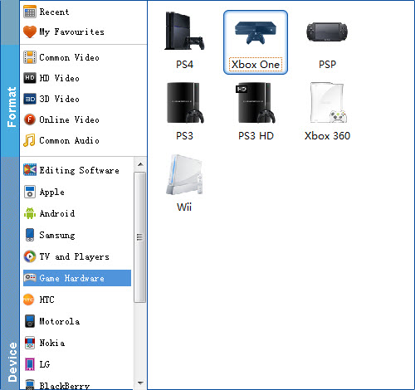Viewport: 415px width, 390px height.
Task: Switch to the Format vertical tab
Action: tap(10, 101)
